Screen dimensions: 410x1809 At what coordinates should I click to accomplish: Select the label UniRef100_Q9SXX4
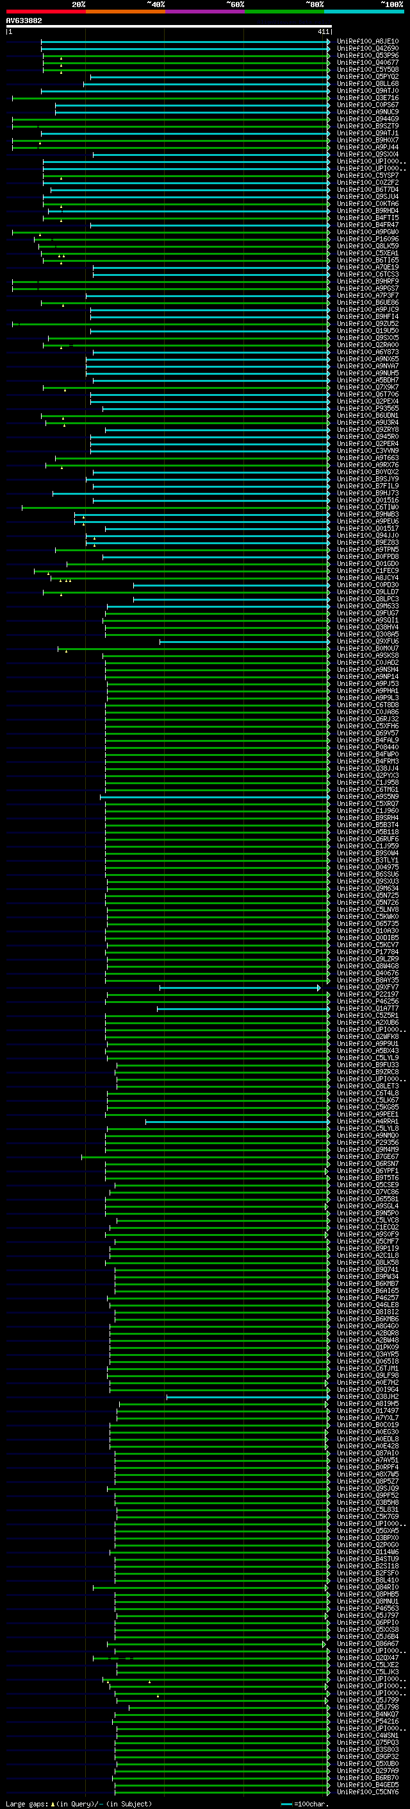click(368, 155)
